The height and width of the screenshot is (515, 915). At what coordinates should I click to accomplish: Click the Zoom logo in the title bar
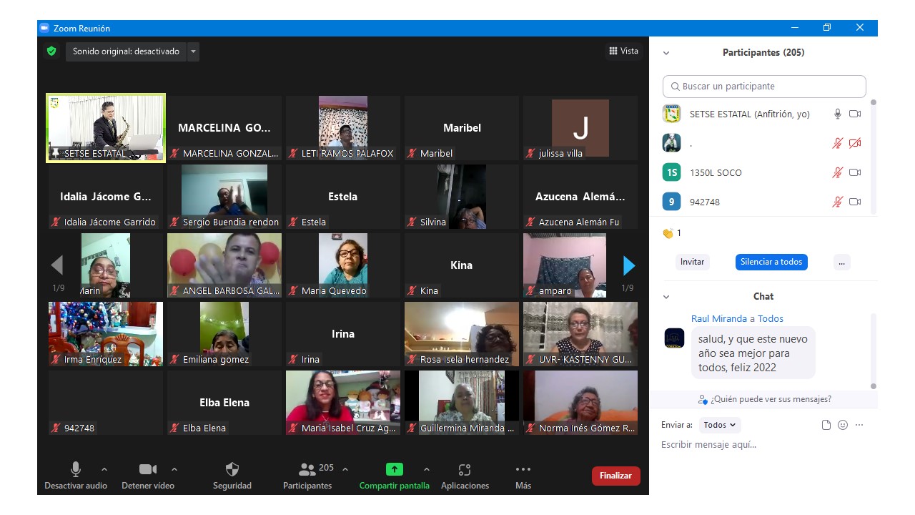click(45, 28)
